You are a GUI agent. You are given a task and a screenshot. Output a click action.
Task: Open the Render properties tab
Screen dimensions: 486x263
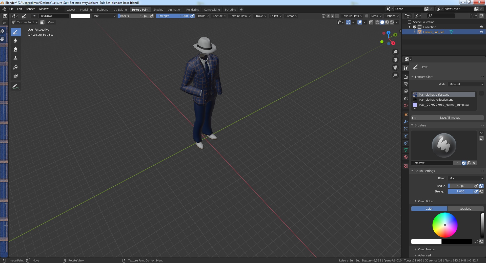[x=406, y=77]
